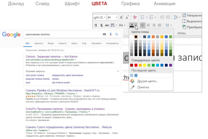Toggle text shadow (S) formatting

pos(101,25)
